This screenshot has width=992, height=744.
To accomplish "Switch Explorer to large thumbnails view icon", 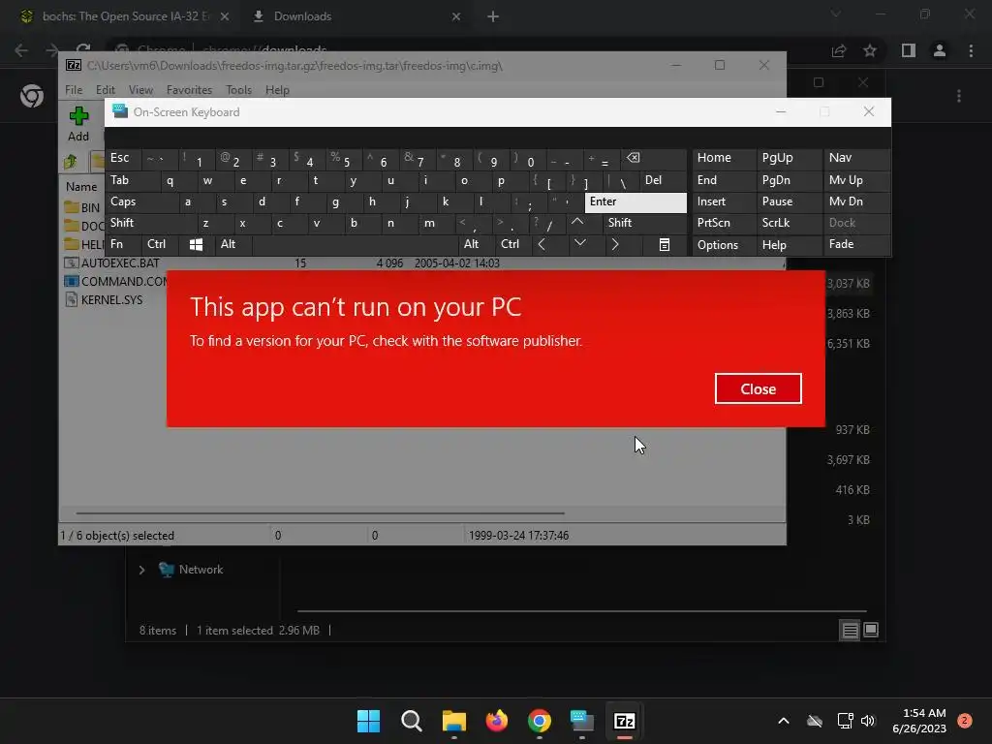I will click(871, 630).
